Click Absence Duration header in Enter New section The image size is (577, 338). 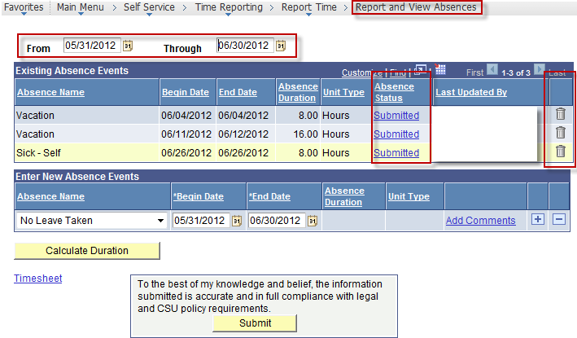tap(344, 196)
